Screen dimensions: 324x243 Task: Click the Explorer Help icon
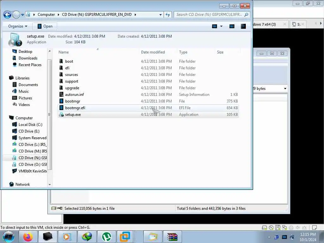click(x=243, y=26)
